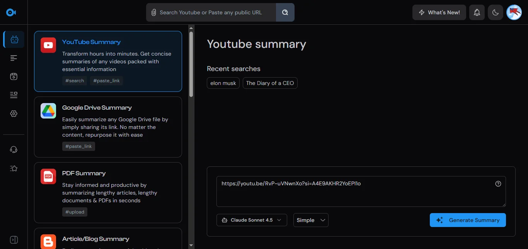Screen dimensions: 528x249
Task: Open the Claude Sonnet 4.5 model dropdown
Action: 252,220
